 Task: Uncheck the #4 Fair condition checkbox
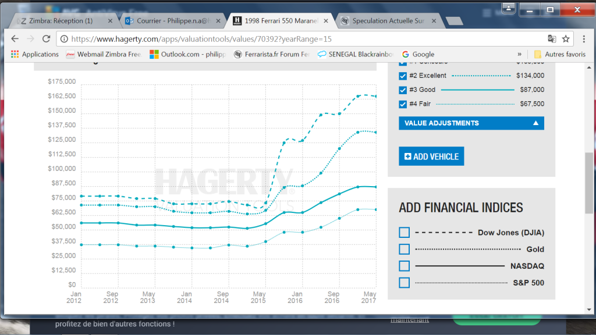point(403,104)
